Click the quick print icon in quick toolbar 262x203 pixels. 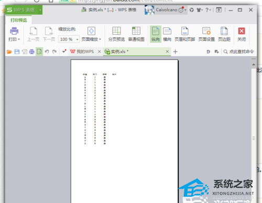coord(32,51)
